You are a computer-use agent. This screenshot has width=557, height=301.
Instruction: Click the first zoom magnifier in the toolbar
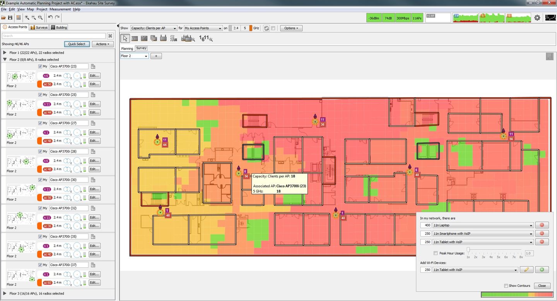(27, 17)
